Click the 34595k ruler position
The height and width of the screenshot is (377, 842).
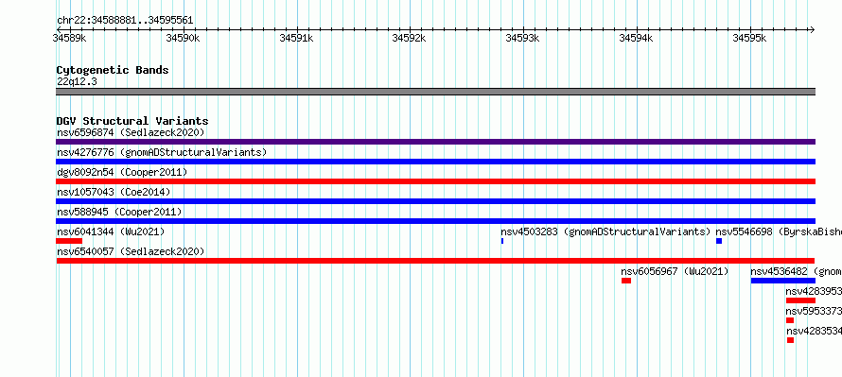coord(749,38)
